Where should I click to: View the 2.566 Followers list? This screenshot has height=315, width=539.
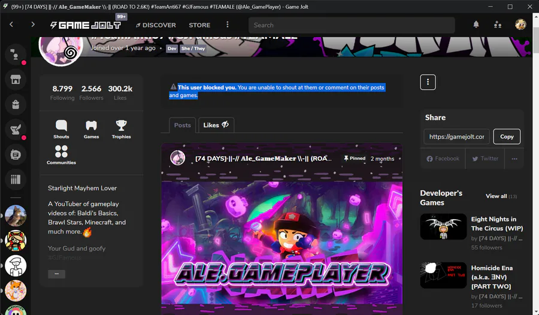point(91,93)
